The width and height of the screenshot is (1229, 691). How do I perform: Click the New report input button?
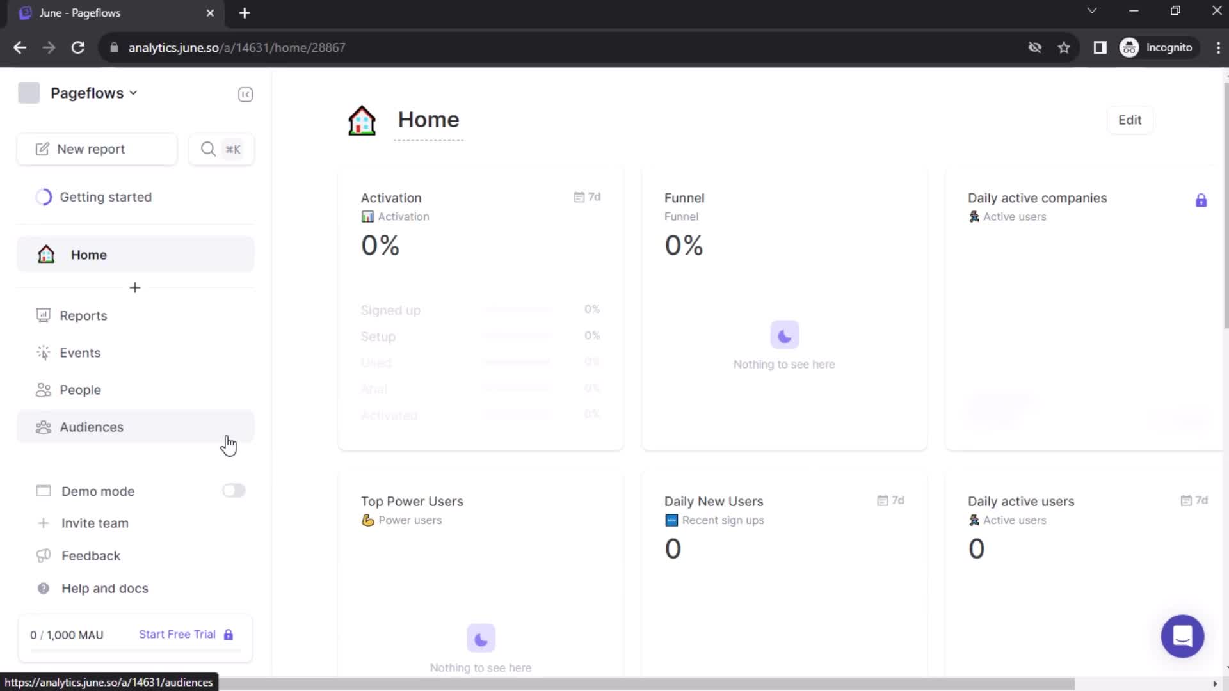pyautogui.click(x=97, y=149)
